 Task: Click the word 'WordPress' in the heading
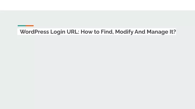34,32
